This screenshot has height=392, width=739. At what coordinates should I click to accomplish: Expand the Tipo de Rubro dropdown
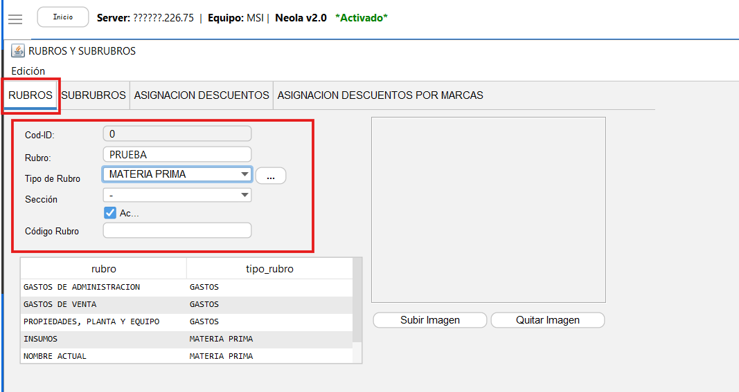coord(244,175)
